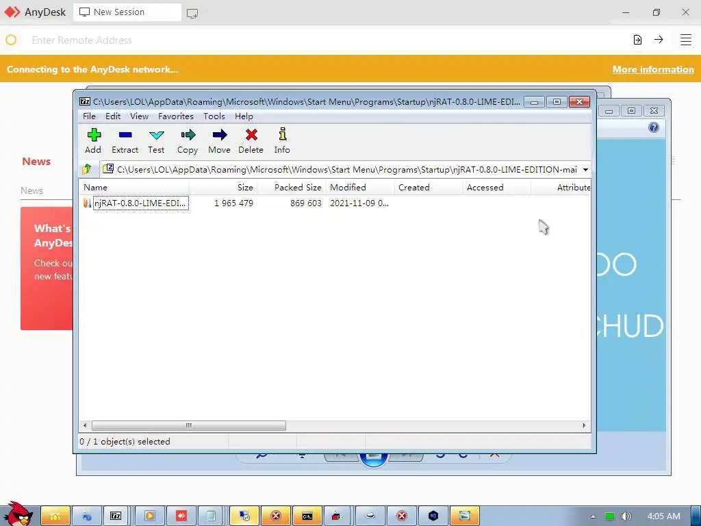Open the File menu in 7-Zip

pyautogui.click(x=89, y=116)
